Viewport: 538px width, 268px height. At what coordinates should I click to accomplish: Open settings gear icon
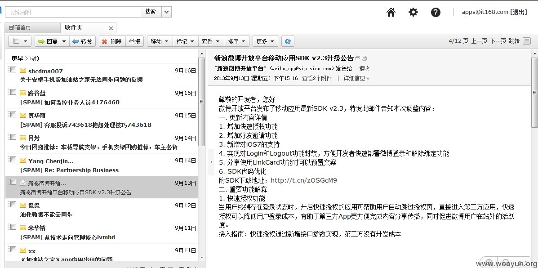pos(413,12)
